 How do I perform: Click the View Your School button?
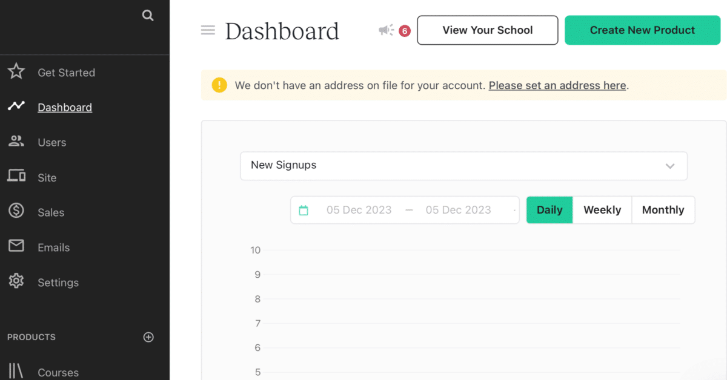pyautogui.click(x=488, y=30)
